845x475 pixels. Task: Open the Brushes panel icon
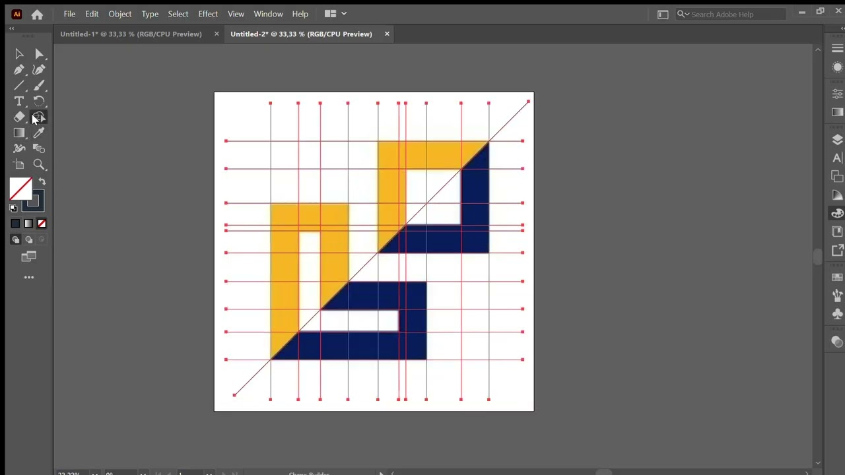(x=838, y=296)
